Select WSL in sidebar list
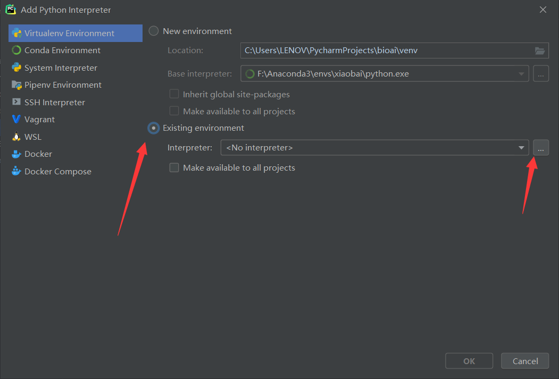The image size is (559, 379). click(x=76, y=137)
